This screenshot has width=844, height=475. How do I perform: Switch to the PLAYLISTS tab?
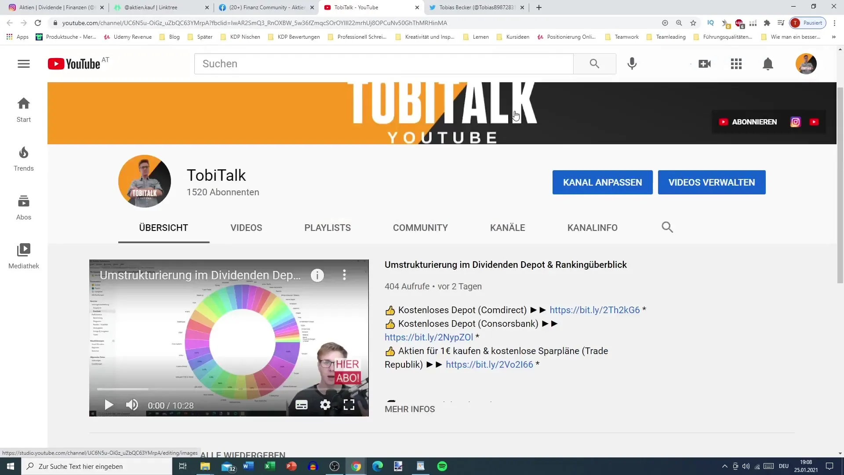327,228
